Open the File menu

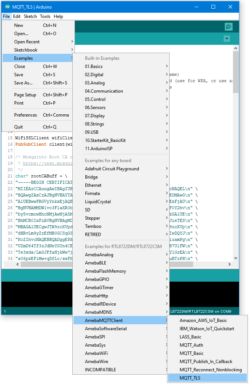pos(6,16)
